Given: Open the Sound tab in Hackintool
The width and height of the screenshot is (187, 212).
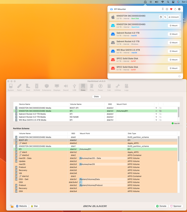Looking at the screenshot, I should tap(66, 87).
